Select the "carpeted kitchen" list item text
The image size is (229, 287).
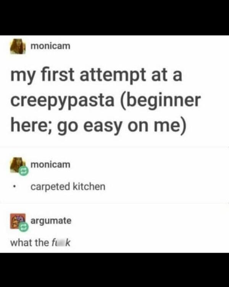click(x=68, y=187)
